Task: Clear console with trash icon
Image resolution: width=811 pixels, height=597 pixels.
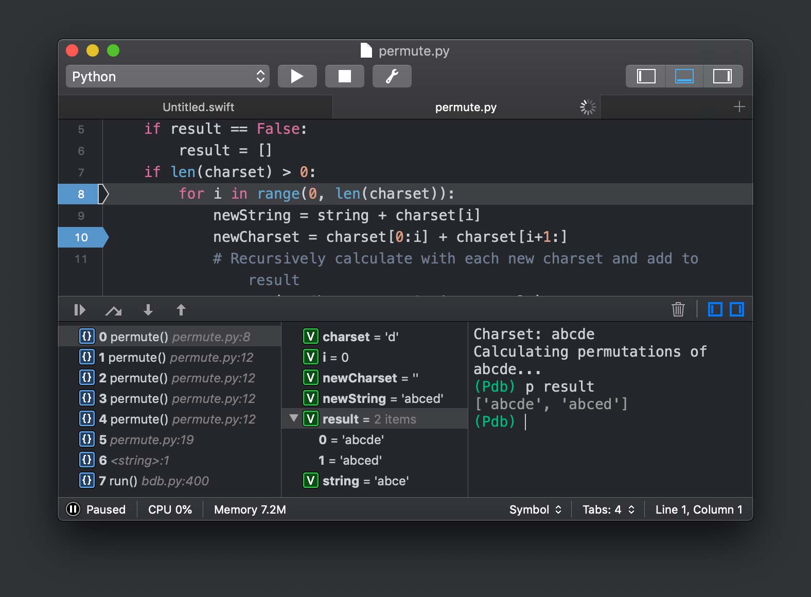Action: (678, 309)
